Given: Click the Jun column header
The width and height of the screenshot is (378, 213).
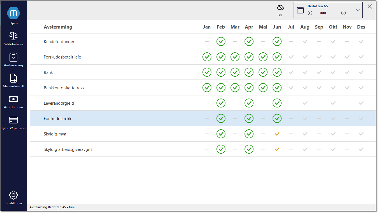Looking at the screenshot, I should tap(277, 27).
